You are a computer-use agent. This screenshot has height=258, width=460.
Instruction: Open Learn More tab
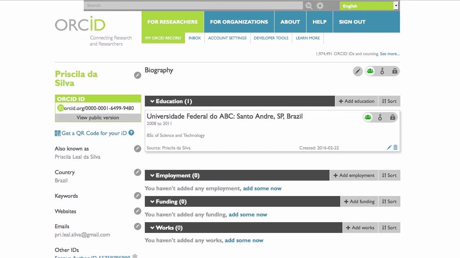click(x=308, y=38)
